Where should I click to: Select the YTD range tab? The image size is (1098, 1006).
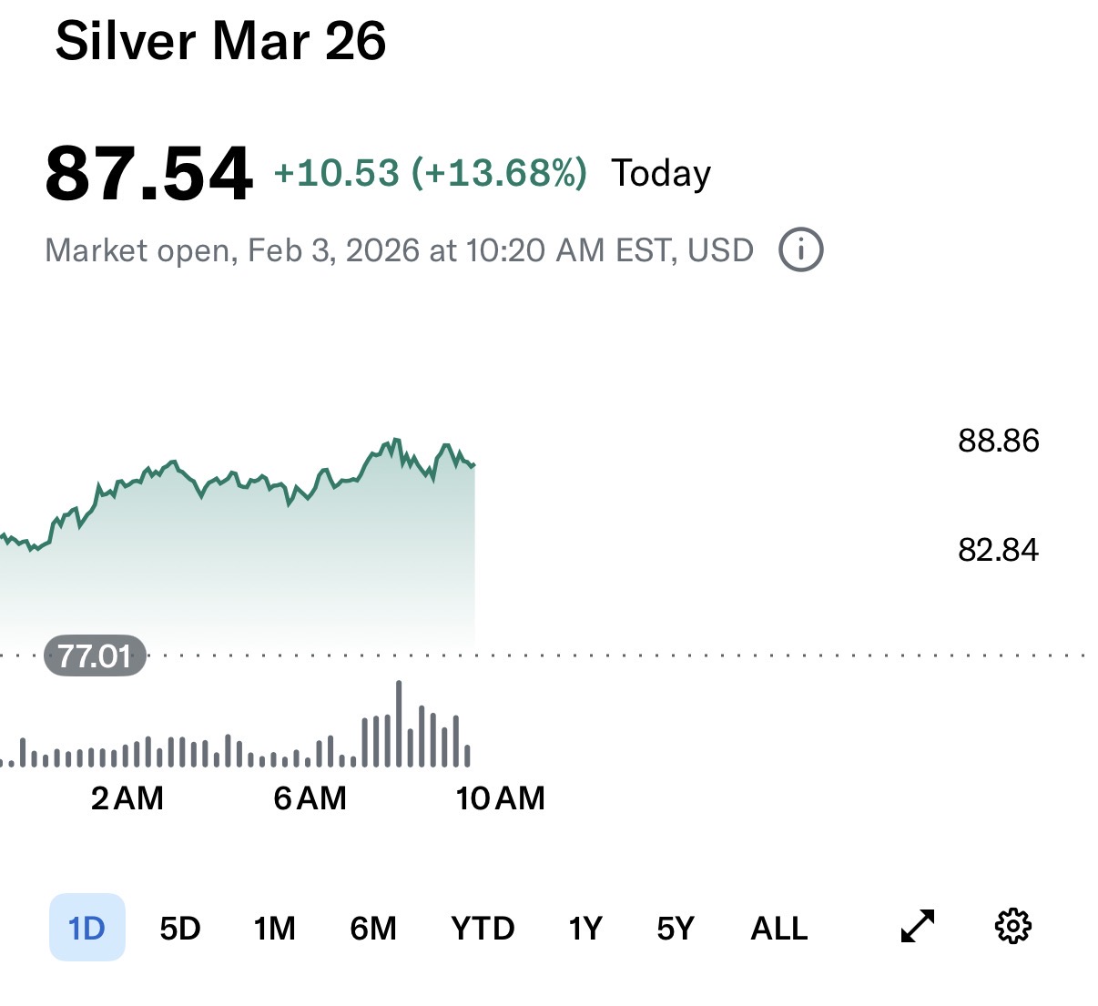point(483,928)
